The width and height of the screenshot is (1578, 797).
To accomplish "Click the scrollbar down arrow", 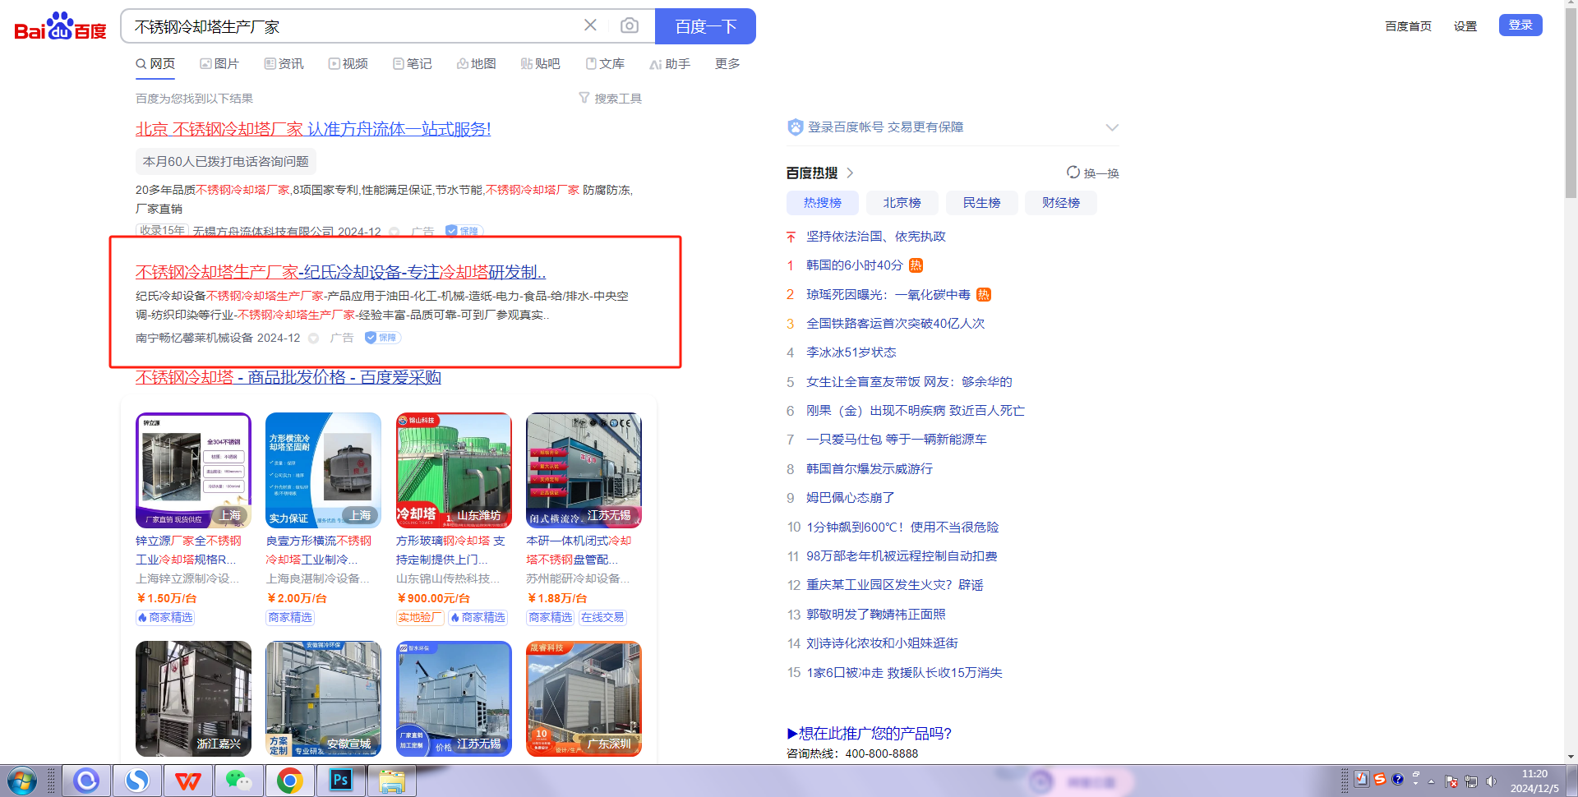I will [1571, 757].
